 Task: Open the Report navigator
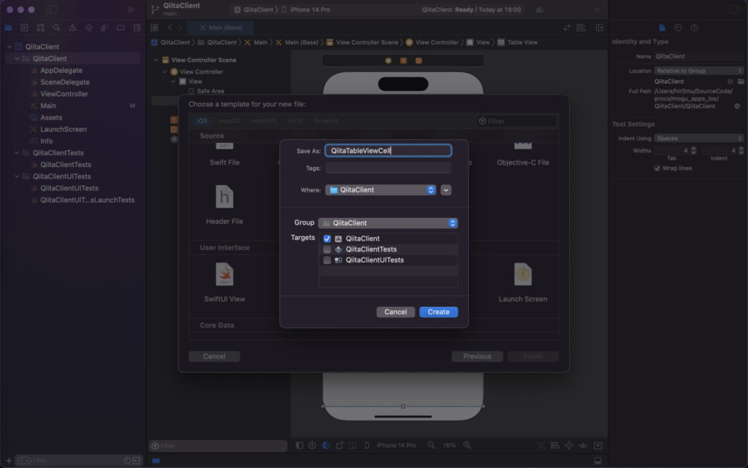[137, 28]
